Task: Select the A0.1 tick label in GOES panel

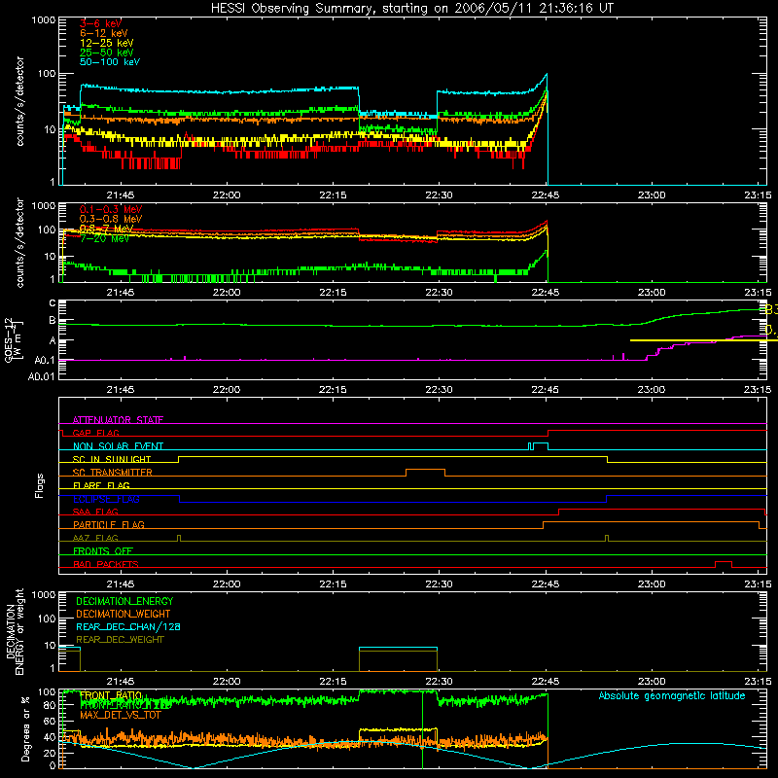Action: (44, 360)
